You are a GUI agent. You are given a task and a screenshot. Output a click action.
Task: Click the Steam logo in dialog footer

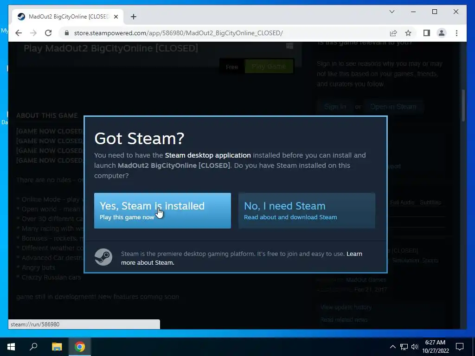pos(103,257)
